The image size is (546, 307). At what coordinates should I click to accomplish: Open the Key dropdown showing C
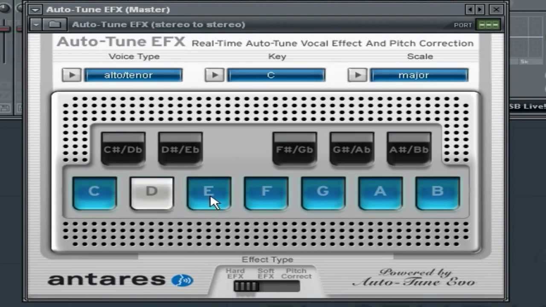(x=276, y=75)
